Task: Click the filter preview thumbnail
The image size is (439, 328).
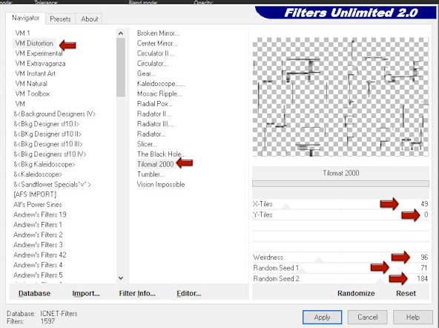Action: [340, 97]
